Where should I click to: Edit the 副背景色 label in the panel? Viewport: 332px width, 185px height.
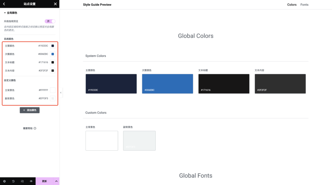click(10, 98)
